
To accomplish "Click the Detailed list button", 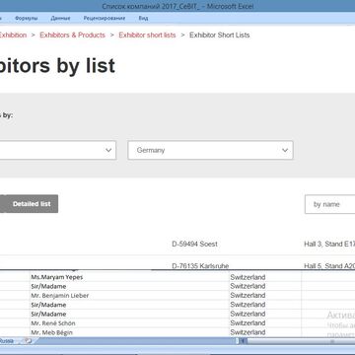I will (32, 204).
